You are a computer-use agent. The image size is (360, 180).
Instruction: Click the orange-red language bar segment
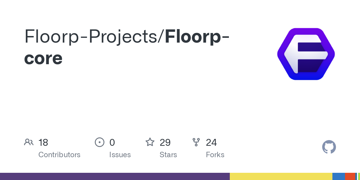coord(350,176)
